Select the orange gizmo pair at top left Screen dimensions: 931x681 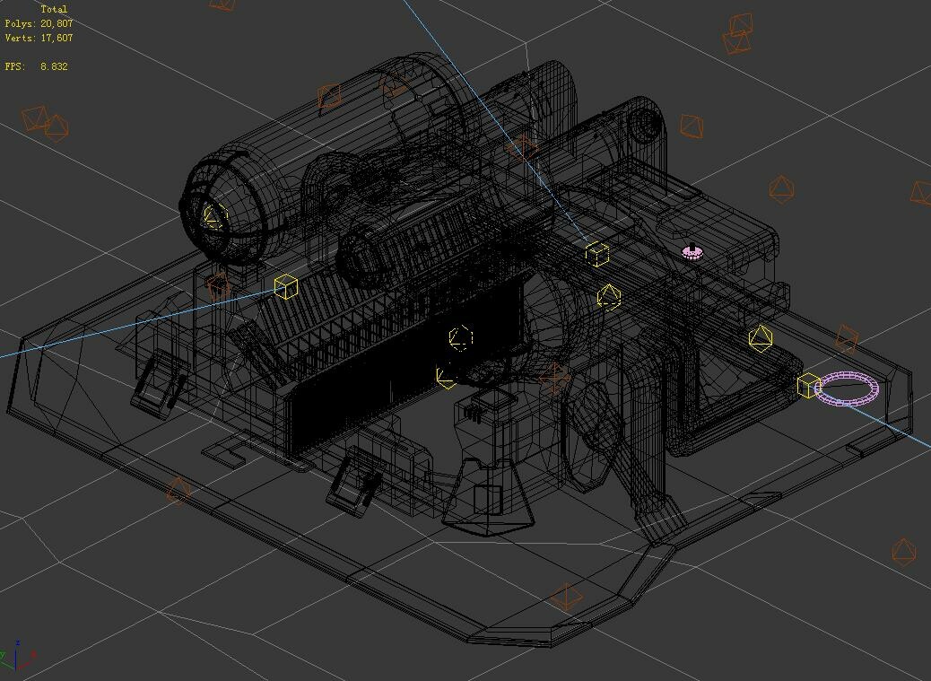click(45, 123)
